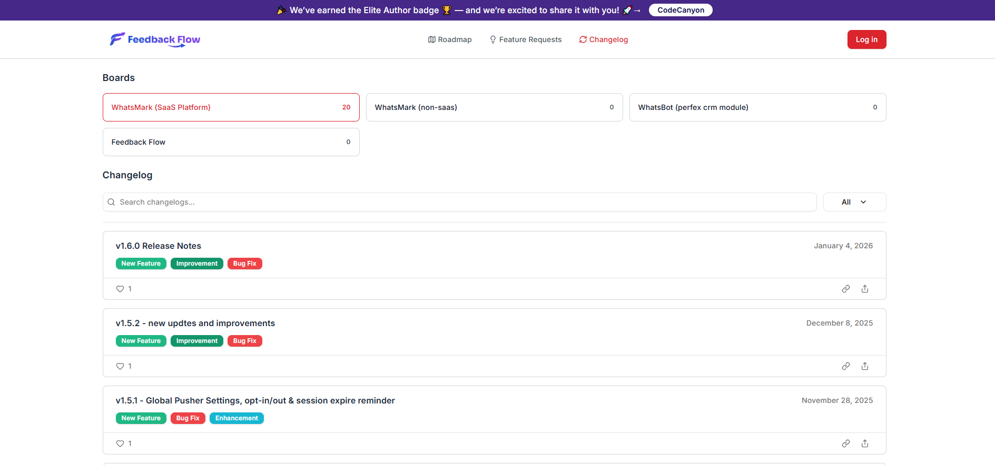Focus the Search changelogs field
The image size is (995, 465).
click(x=464, y=202)
